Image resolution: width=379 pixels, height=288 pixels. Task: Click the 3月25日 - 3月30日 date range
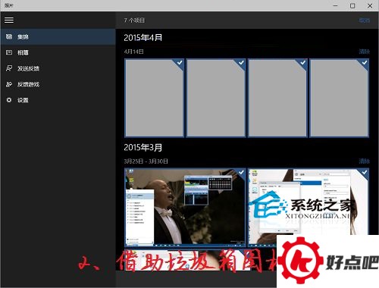click(146, 161)
